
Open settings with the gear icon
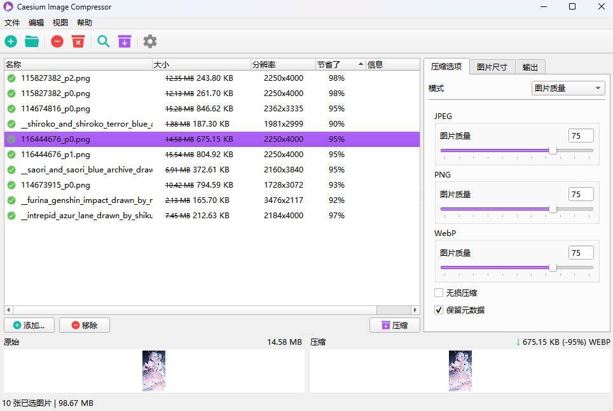[x=149, y=41]
